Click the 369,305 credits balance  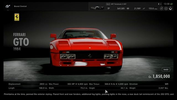(x=121, y=9)
